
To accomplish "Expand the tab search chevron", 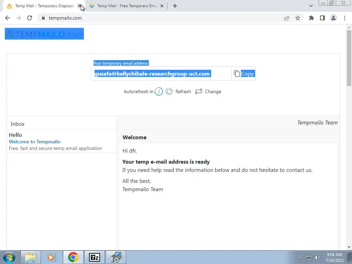I will click(x=311, y=6).
